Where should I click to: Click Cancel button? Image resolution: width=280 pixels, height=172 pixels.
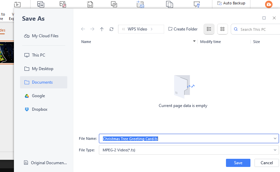pyautogui.click(x=267, y=163)
